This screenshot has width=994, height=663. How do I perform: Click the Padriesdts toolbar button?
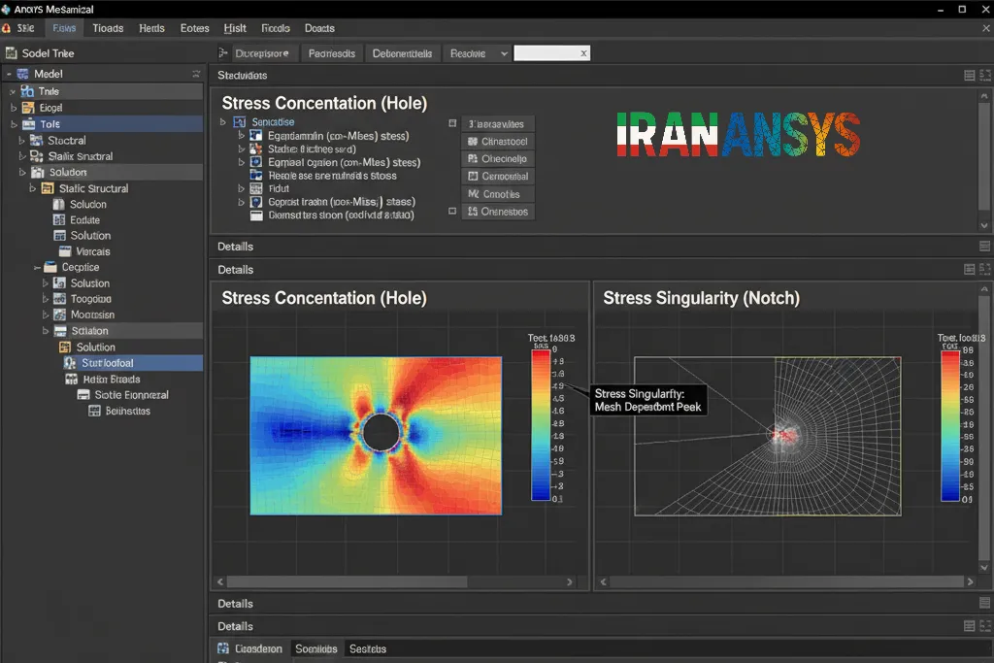click(x=332, y=53)
